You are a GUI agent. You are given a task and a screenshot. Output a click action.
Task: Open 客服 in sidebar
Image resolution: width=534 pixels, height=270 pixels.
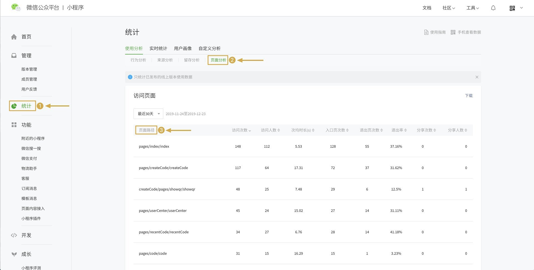(x=25, y=179)
